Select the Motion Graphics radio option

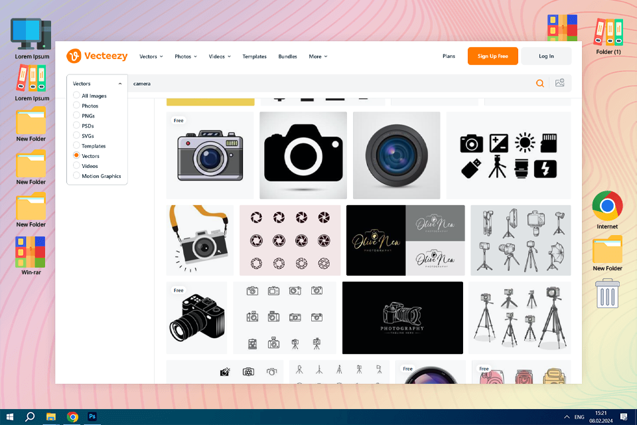(x=97, y=176)
